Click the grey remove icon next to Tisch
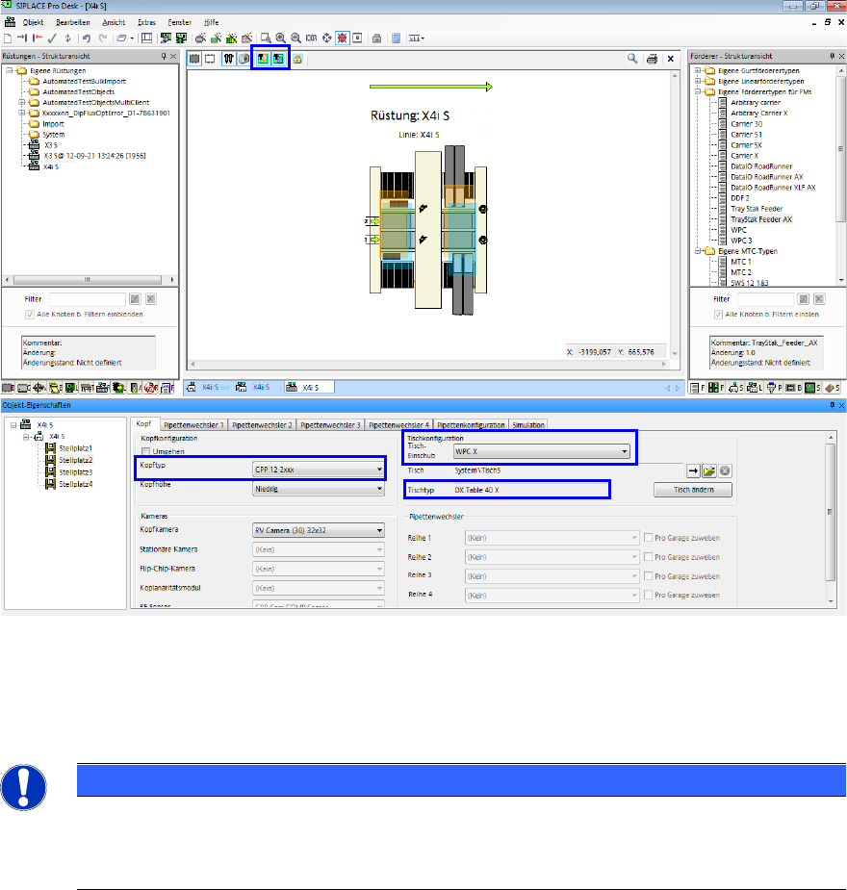The width and height of the screenshot is (847, 890). (725, 470)
